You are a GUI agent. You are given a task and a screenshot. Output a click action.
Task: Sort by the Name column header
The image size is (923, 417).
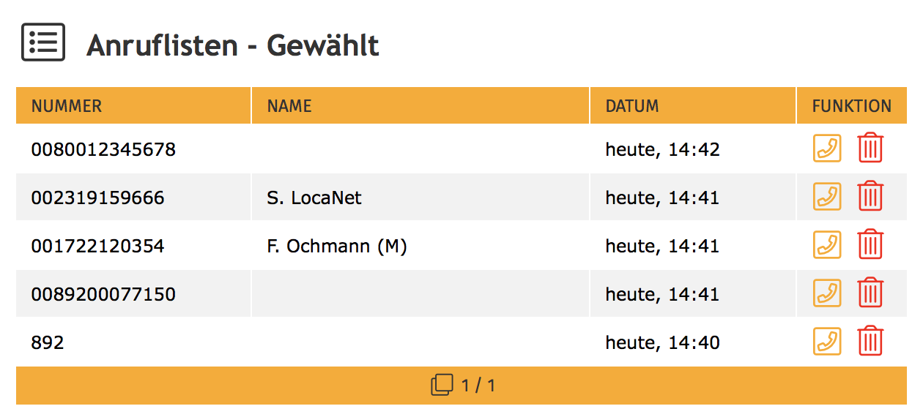(x=289, y=106)
